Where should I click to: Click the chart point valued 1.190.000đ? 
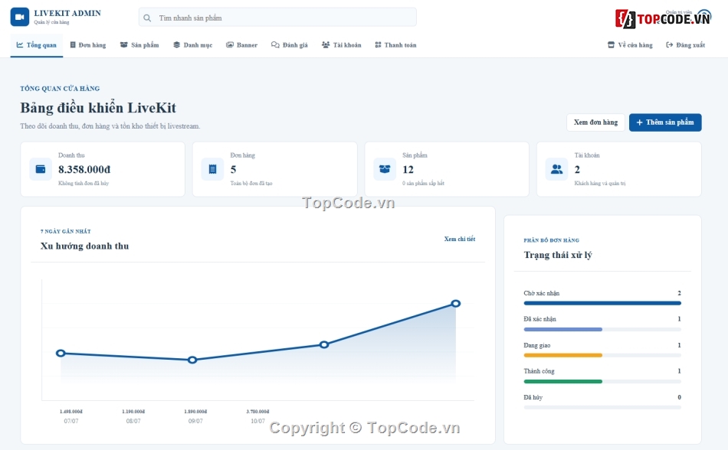coord(192,360)
